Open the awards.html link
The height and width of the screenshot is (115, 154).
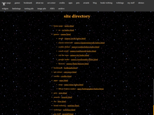(x=67, y=97)
